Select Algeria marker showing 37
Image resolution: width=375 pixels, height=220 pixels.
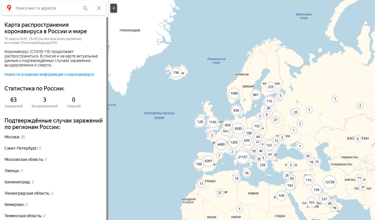coord(220,193)
